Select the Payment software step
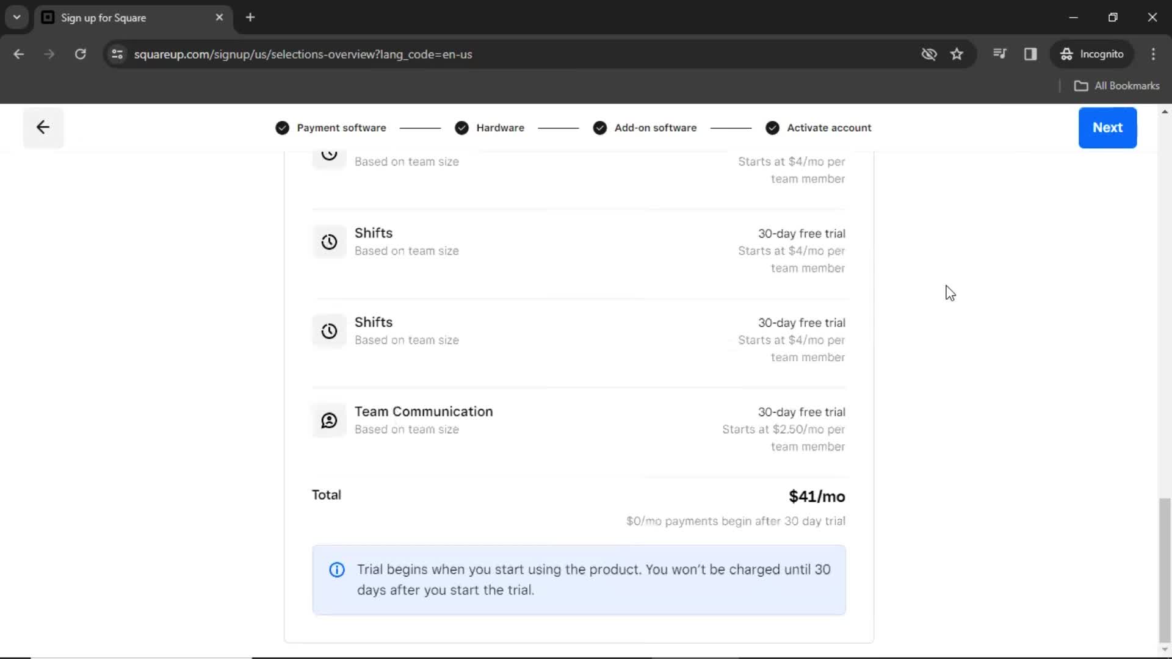This screenshot has height=659, width=1172. point(331,128)
